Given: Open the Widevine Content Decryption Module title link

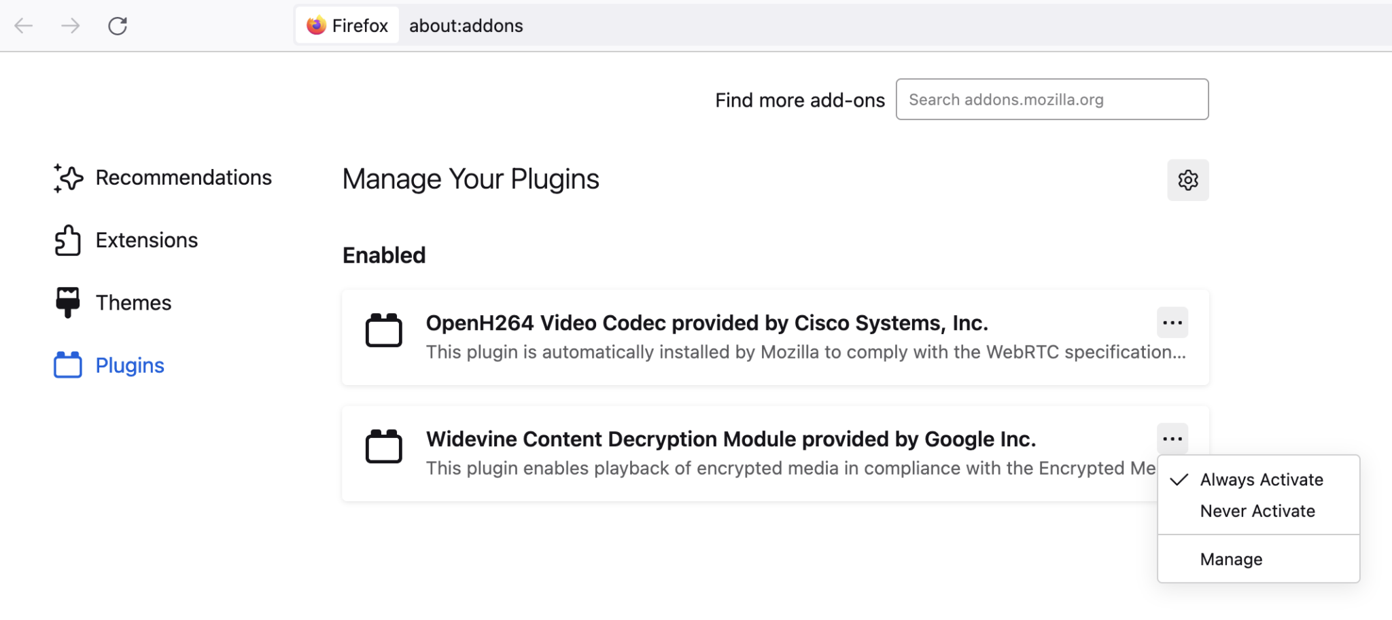Looking at the screenshot, I should tap(731, 439).
